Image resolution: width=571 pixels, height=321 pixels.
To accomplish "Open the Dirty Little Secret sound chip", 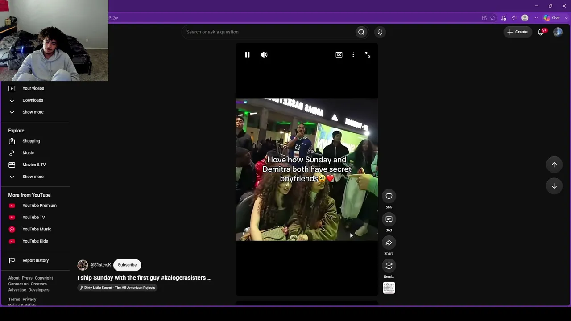I will pos(117,288).
